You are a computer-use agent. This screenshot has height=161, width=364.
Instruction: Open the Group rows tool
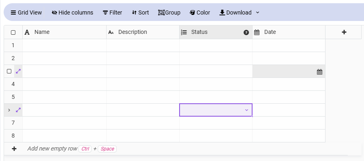click(x=169, y=13)
